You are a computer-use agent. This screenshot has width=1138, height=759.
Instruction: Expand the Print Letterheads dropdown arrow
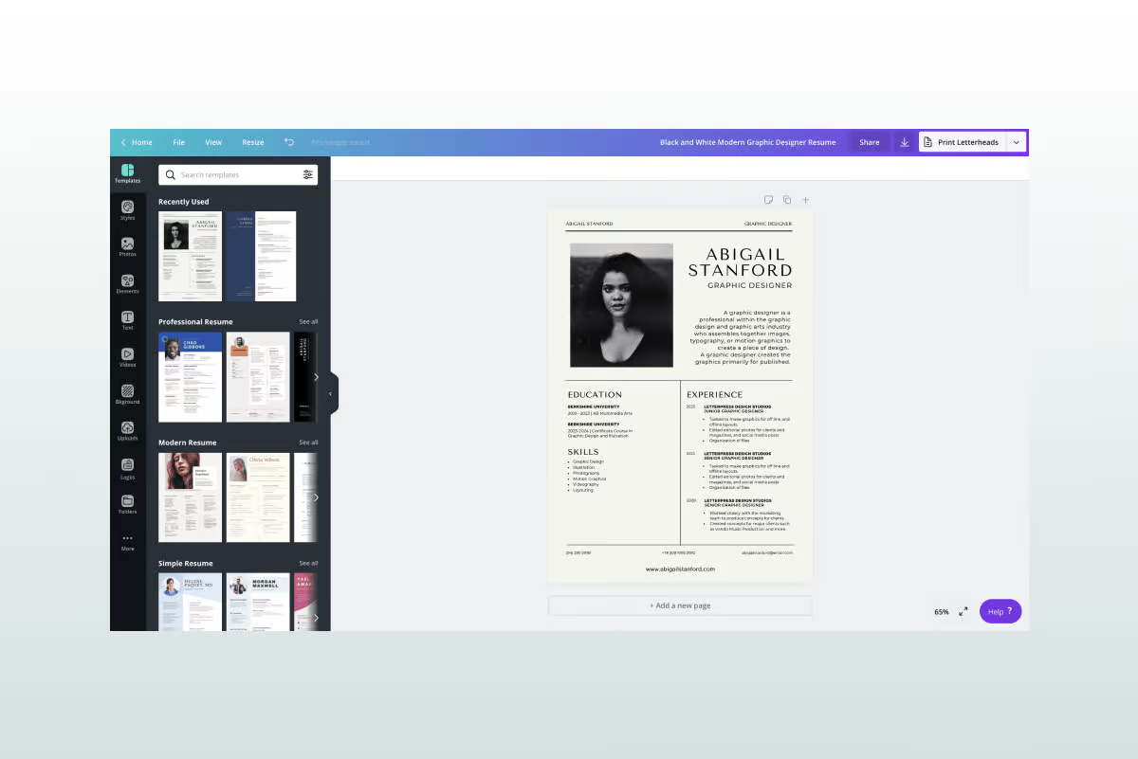pos(1016,142)
